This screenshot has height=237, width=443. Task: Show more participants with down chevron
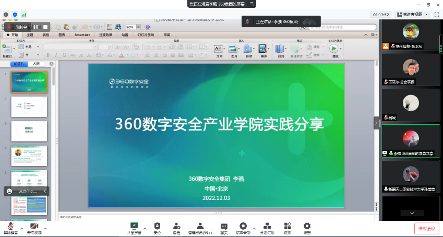tap(412, 213)
